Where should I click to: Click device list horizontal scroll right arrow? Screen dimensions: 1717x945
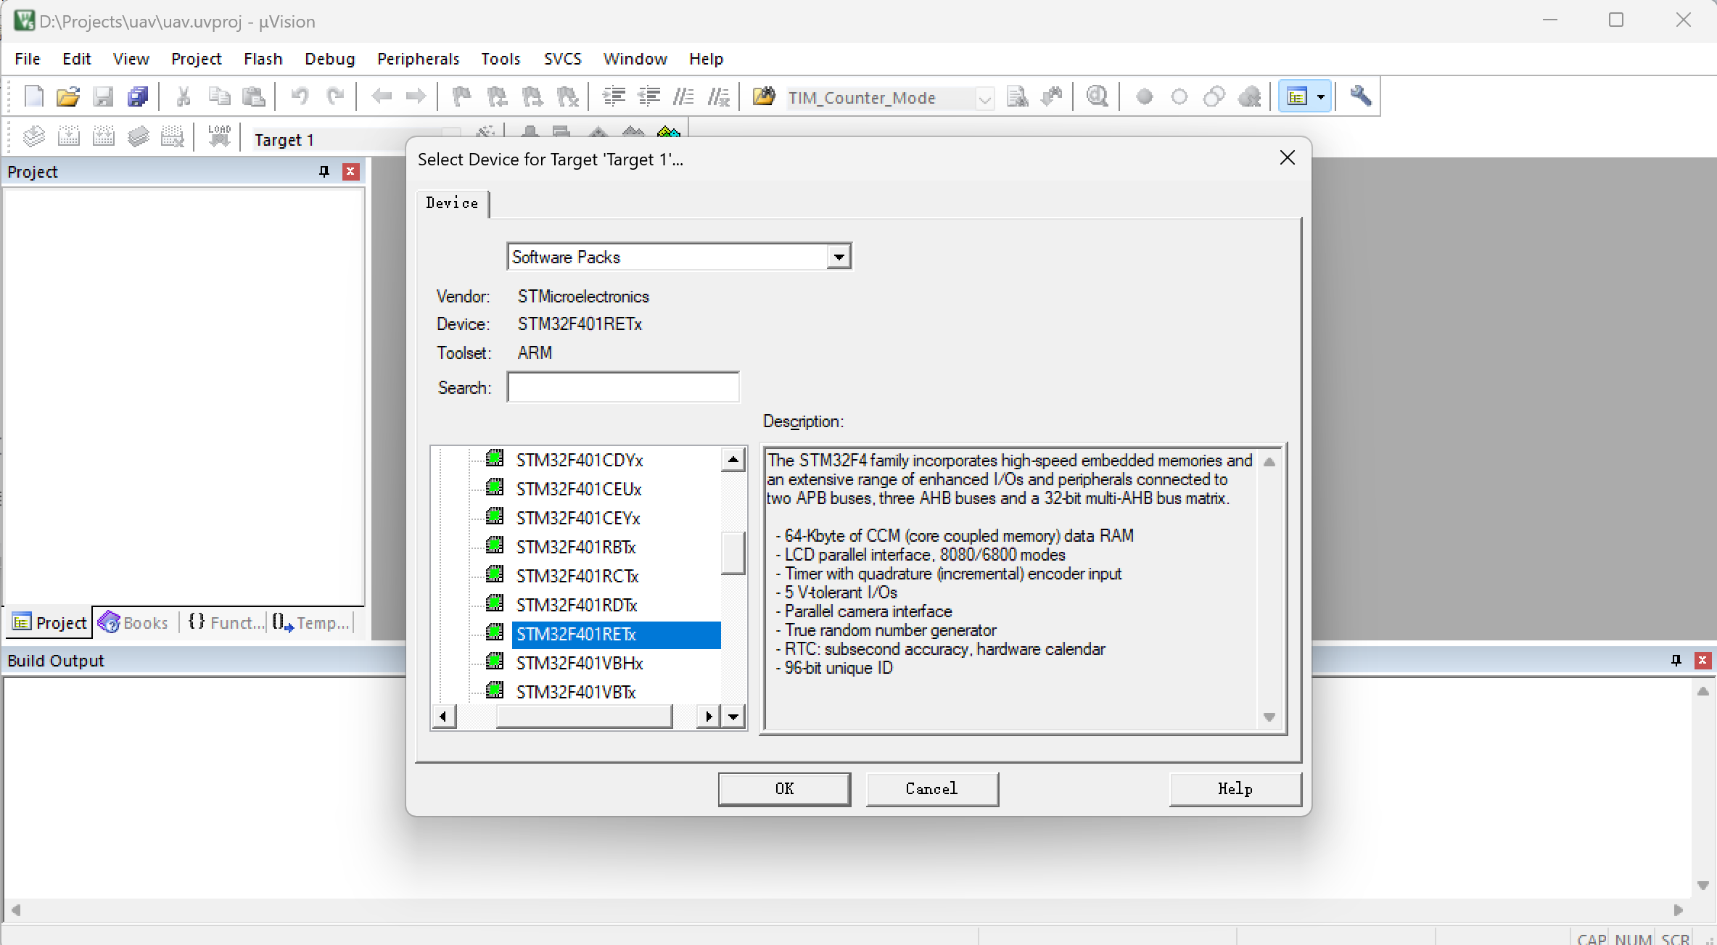709,717
